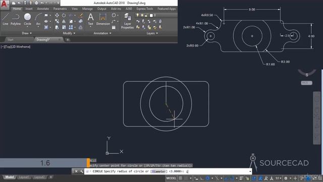Add a new layout with plus button
Viewport: 323px width, 182px height.
pos(50,177)
